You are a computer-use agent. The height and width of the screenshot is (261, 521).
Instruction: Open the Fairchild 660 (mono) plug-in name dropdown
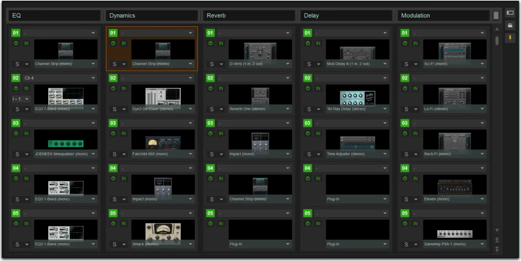pyautogui.click(x=163, y=154)
